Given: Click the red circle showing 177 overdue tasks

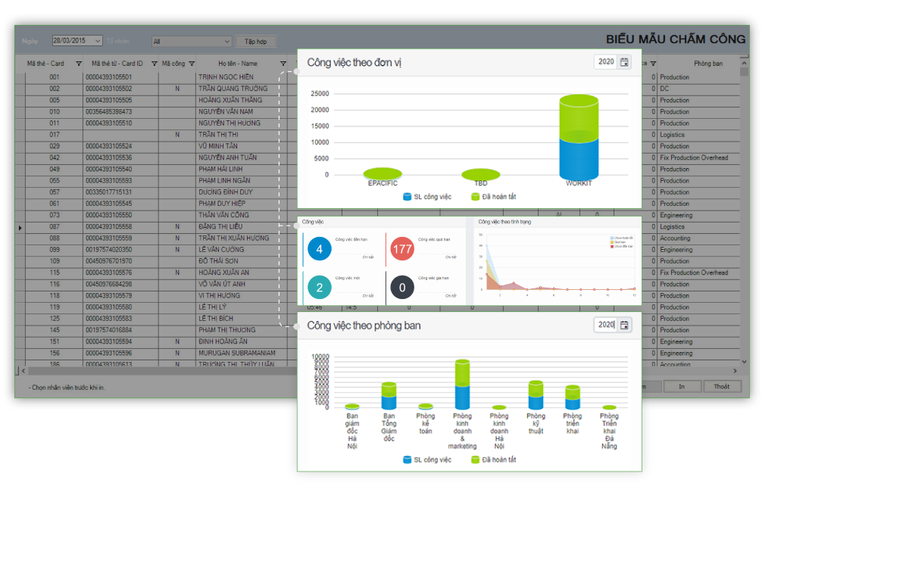Looking at the screenshot, I should pos(402,248).
